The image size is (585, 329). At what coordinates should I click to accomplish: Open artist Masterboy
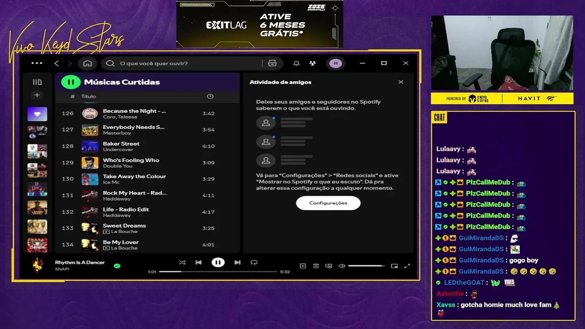click(x=117, y=133)
